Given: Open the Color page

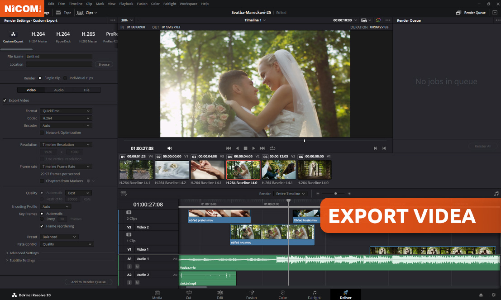Looking at the screenshot, I should coord(283,295).
